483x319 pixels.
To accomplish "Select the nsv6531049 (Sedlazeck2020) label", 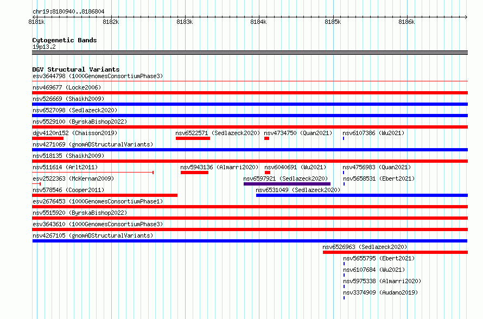I will pos(298,190).
